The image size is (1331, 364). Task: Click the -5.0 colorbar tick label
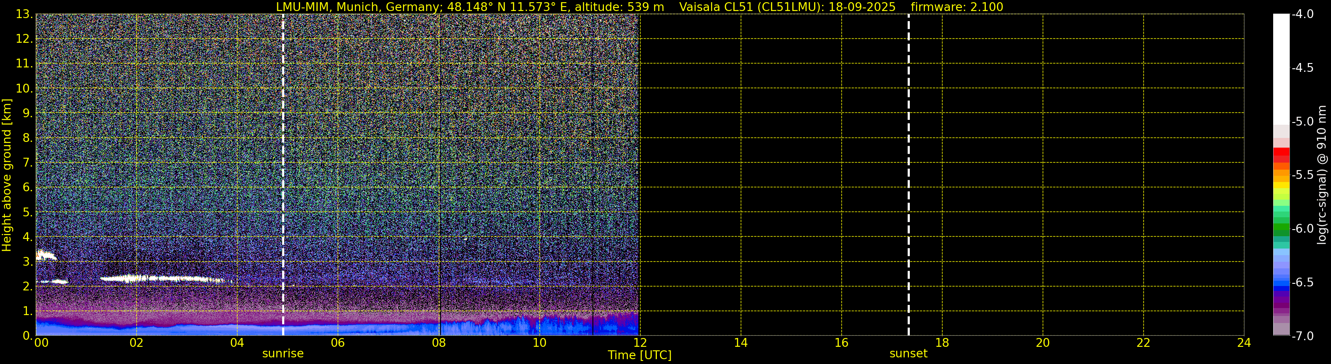coord(1302,122)
